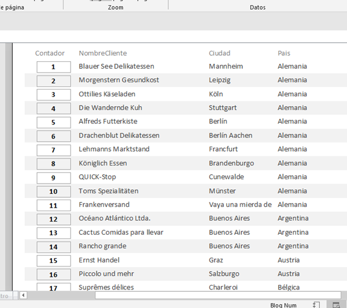Select customer Suprêmes délices
Viewport: 347px width, 308px height.
[x=106, y=287]
